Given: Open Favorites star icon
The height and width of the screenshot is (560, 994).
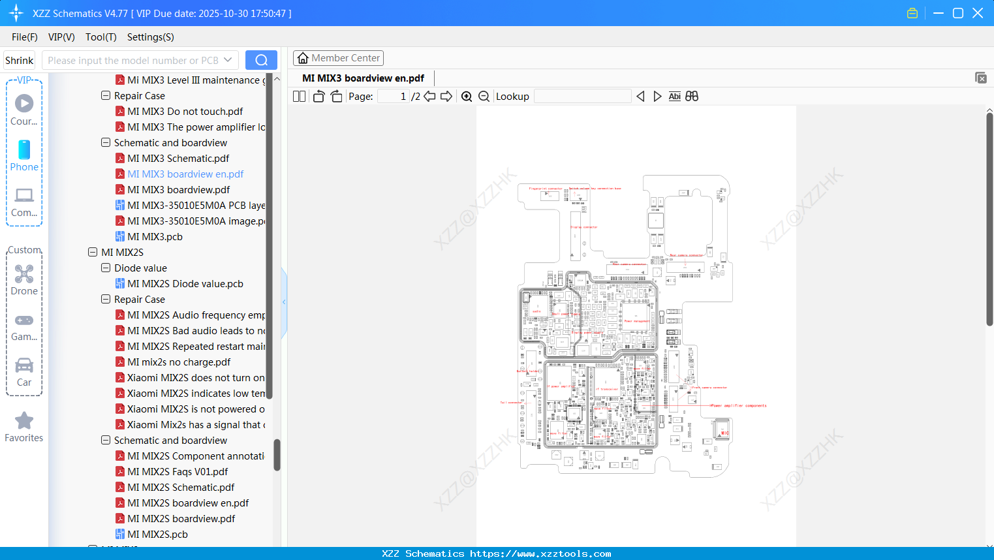Looking at the screenshot, I should pos(24,427).
